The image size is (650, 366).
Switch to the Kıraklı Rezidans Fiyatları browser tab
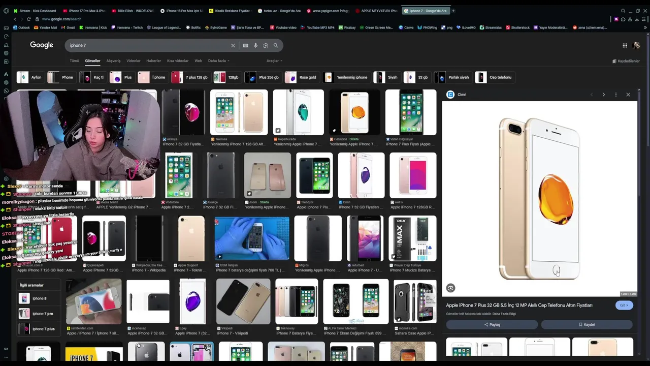pos(230,11)
